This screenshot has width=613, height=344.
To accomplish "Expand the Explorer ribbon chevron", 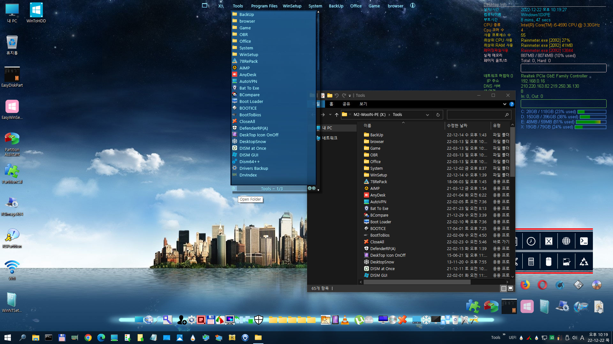I will pos(504,104).
